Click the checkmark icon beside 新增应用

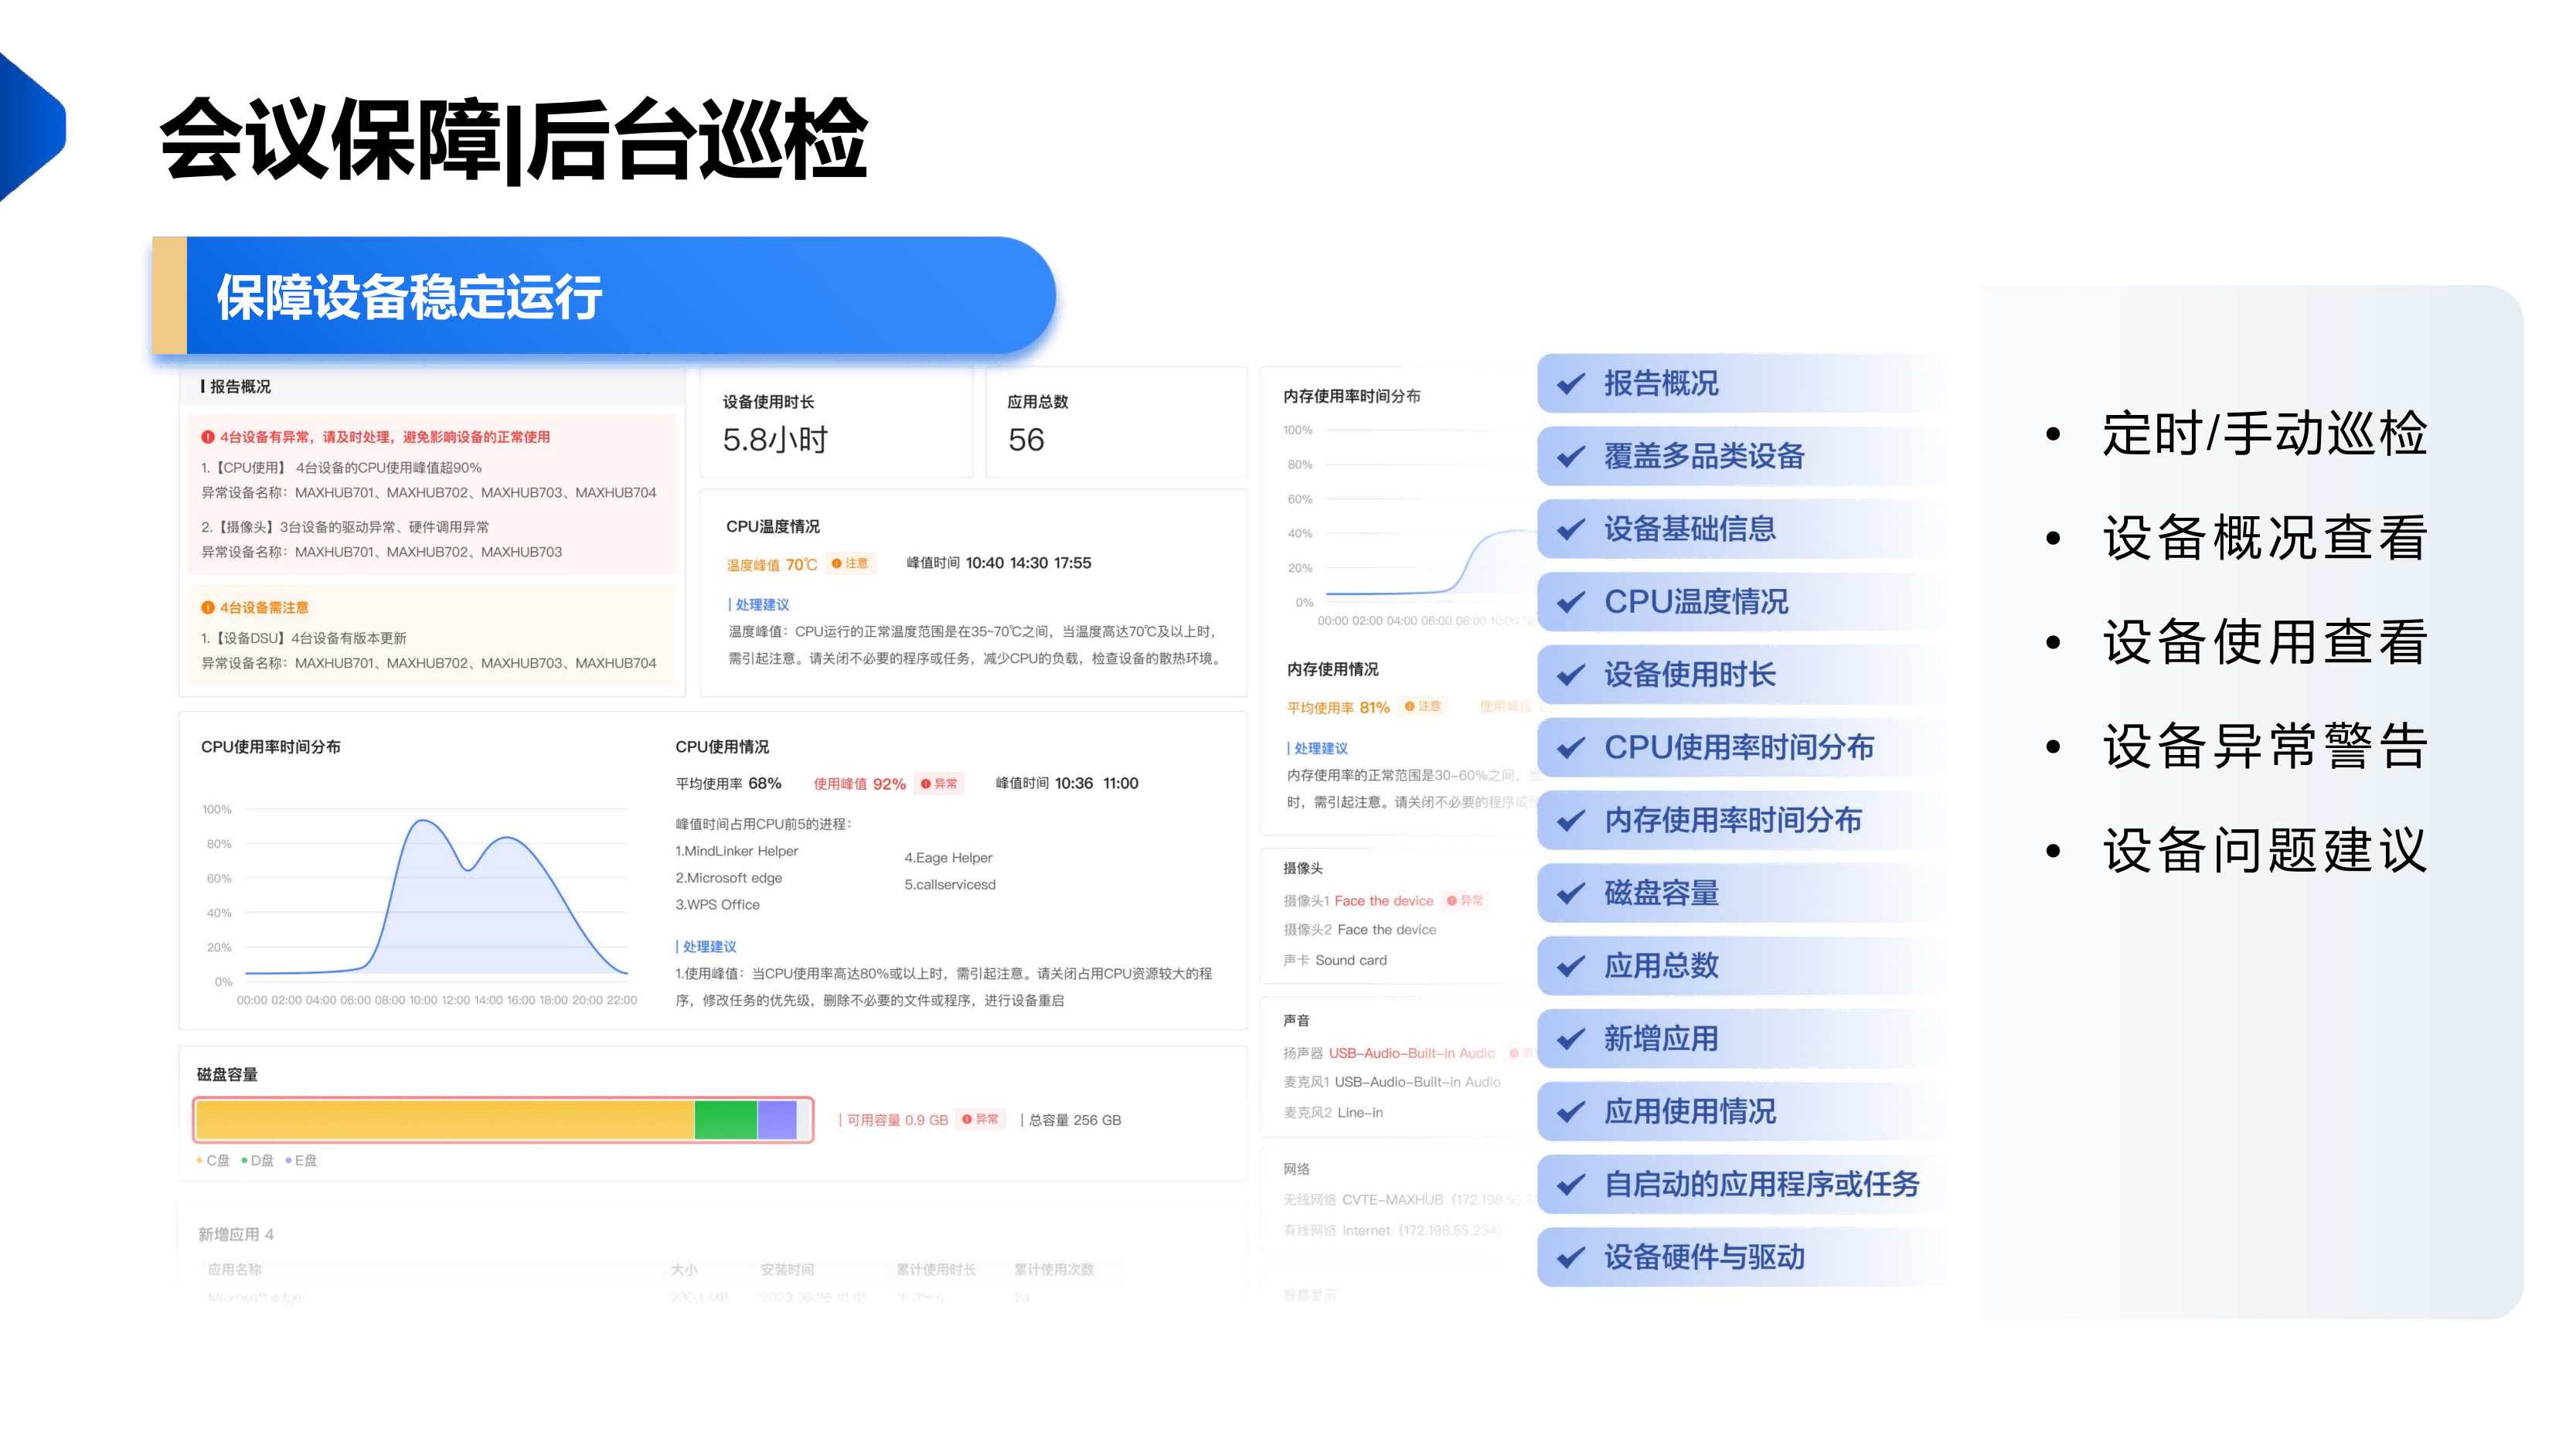pyautogui.click(x=1571, y=1039)
